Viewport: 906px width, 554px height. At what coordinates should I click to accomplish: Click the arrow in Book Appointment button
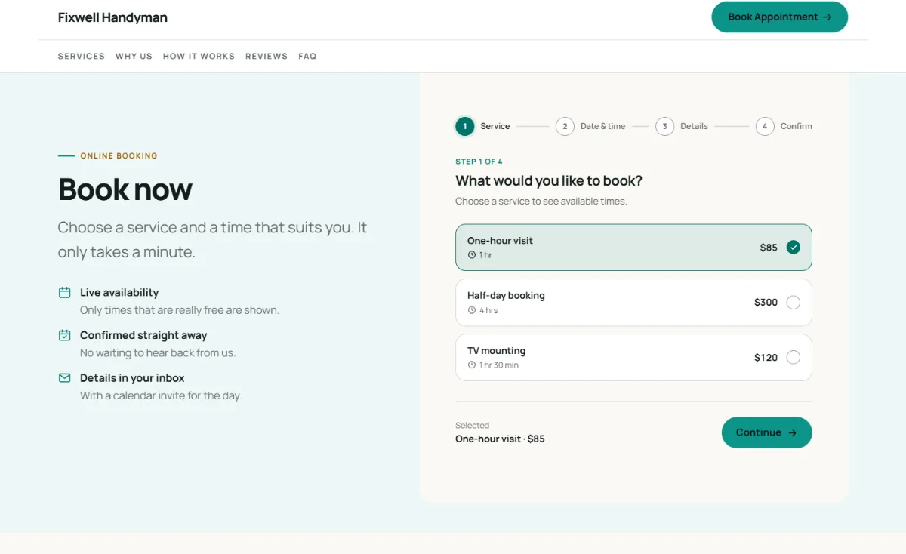(827, 17)
